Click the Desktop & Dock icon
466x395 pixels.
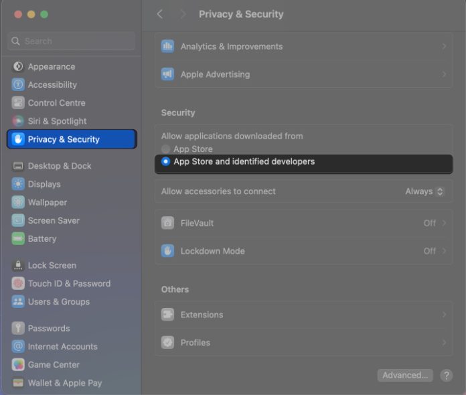pos(18,166)
